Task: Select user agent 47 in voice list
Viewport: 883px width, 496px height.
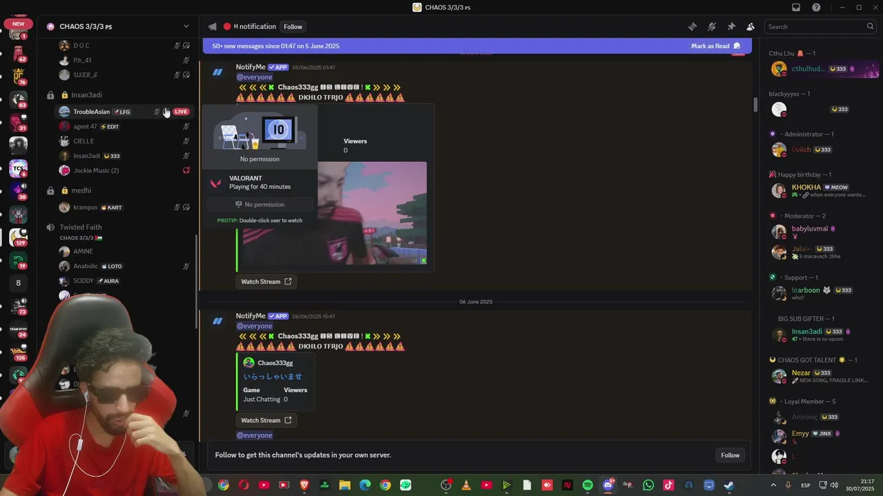Action: coord(86,127)
